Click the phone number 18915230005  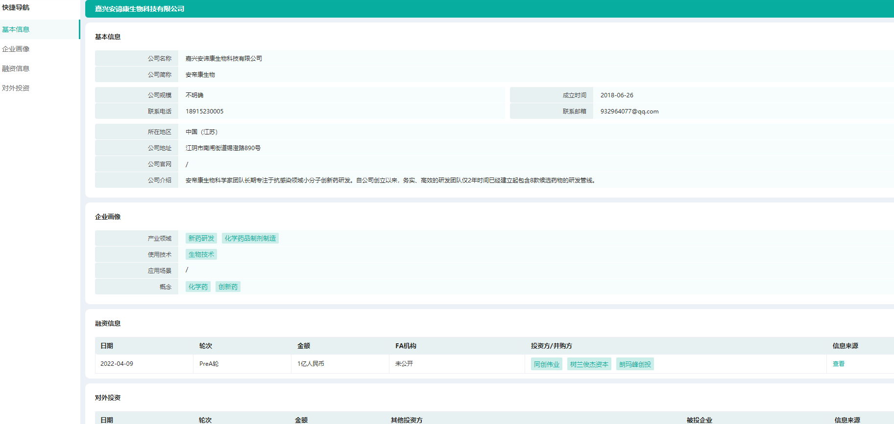(x=204, y=112)
